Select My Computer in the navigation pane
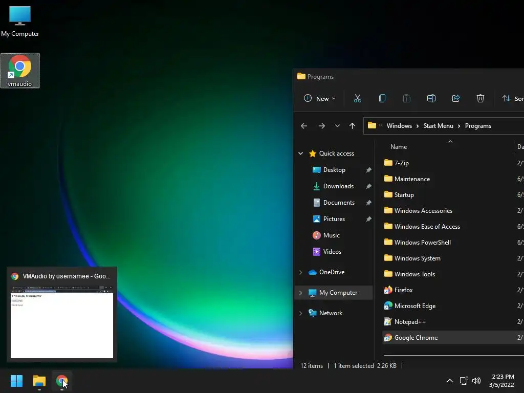 click(338, 293)
